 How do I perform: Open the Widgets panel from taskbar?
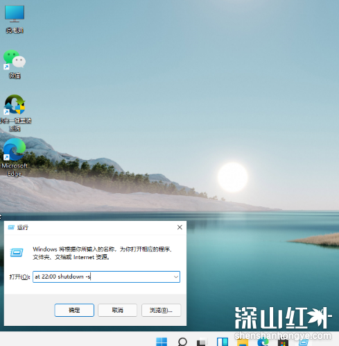click(x=223, y=342)
